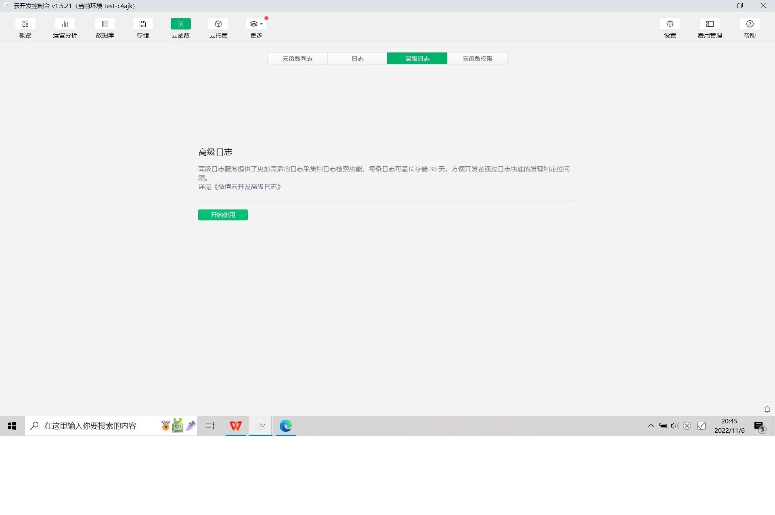Image resolution: width=775 pixels, height=515 pixels.
Task: Select the 高级日志 tab
Action: pos(417,59)
